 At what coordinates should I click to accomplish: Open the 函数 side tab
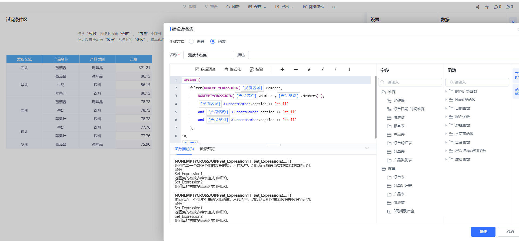[517, 91]
